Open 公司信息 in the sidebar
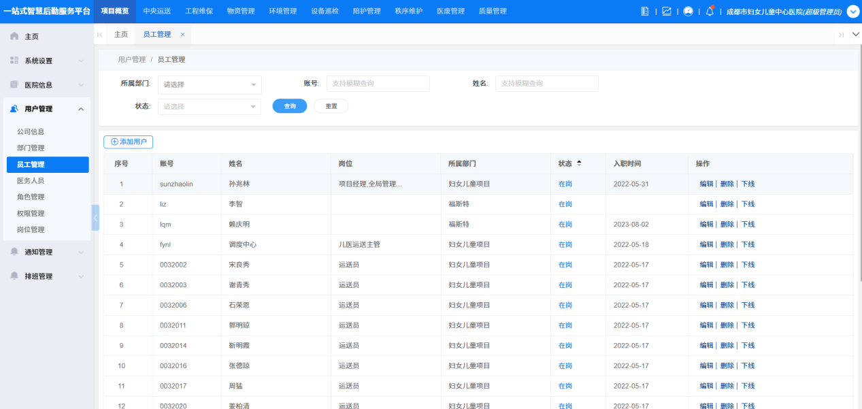The width and height of the screenshot is (862, 409). click(31, 132)
